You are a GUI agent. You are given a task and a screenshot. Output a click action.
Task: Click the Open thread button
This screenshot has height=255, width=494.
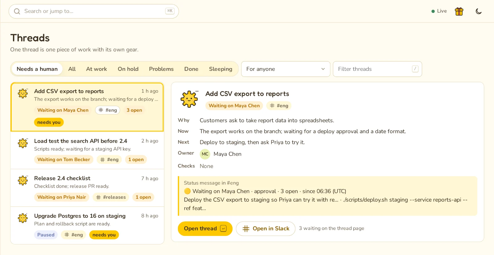(205, 229)
